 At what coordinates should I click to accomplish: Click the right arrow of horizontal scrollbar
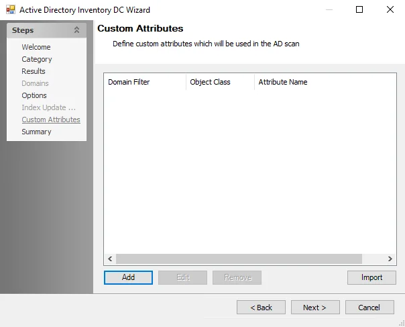tap(390, 259)
